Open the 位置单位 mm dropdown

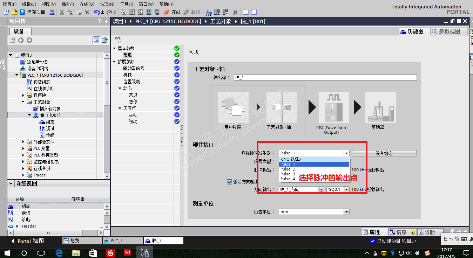pyautogui.click(x=346, y=212)
